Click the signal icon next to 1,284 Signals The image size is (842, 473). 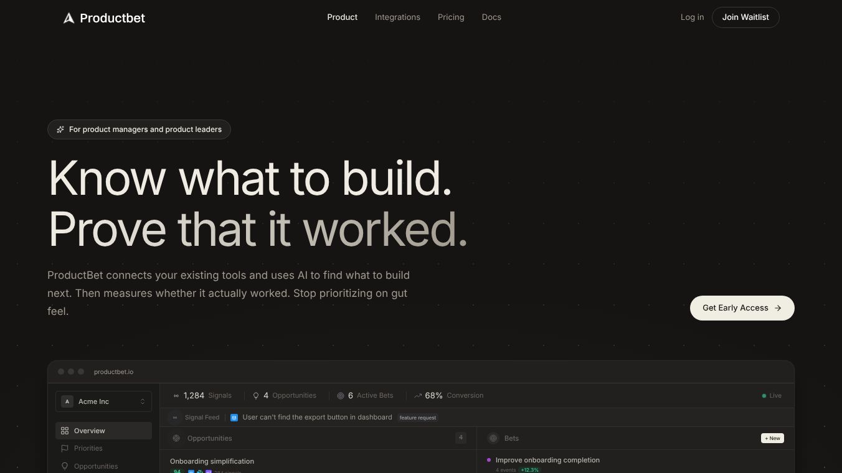[176, 395]
